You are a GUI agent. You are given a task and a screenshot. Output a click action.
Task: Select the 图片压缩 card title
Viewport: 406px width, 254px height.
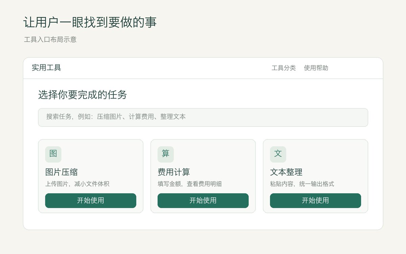[62, 172]
